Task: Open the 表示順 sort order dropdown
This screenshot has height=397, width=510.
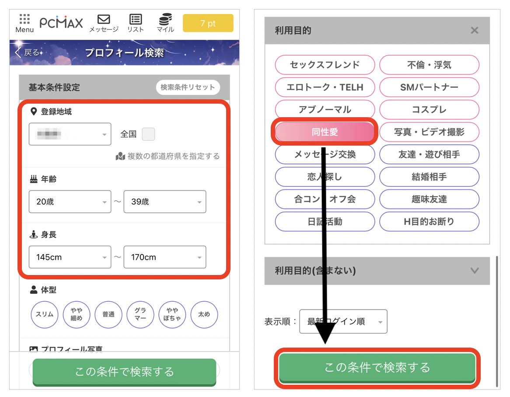Action: click(343, 322)
